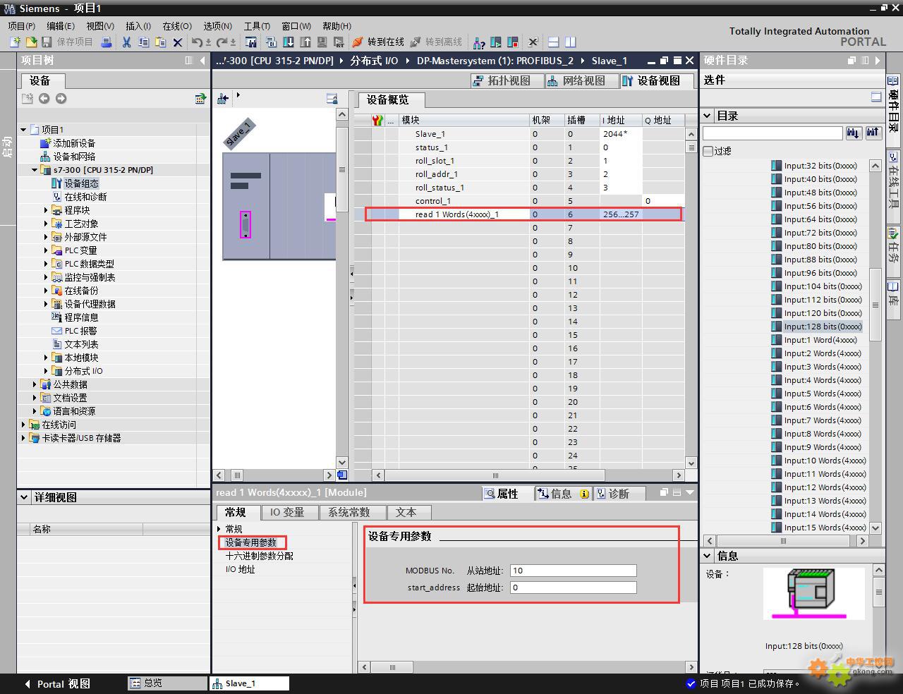Collapse the 目录 catalog section
Viewport: 903px width, 694px height.
pos(708,116)
